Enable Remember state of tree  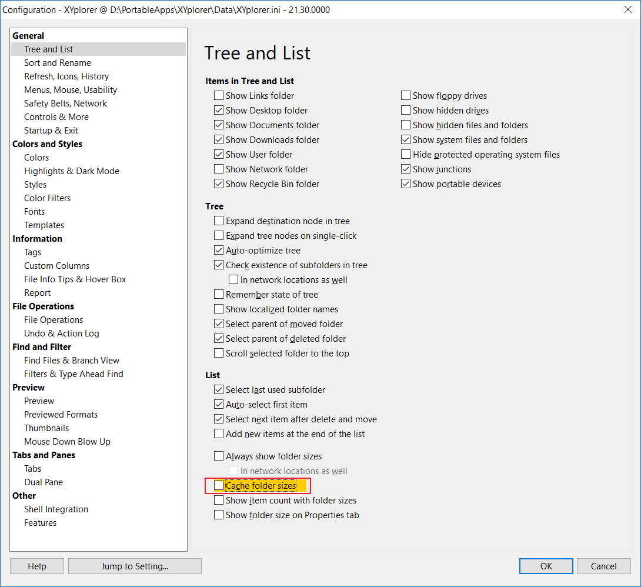(219, 294)
